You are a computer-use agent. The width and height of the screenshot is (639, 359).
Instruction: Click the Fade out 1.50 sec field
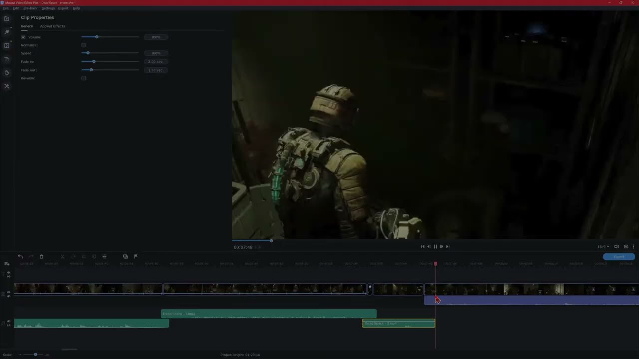156,70
